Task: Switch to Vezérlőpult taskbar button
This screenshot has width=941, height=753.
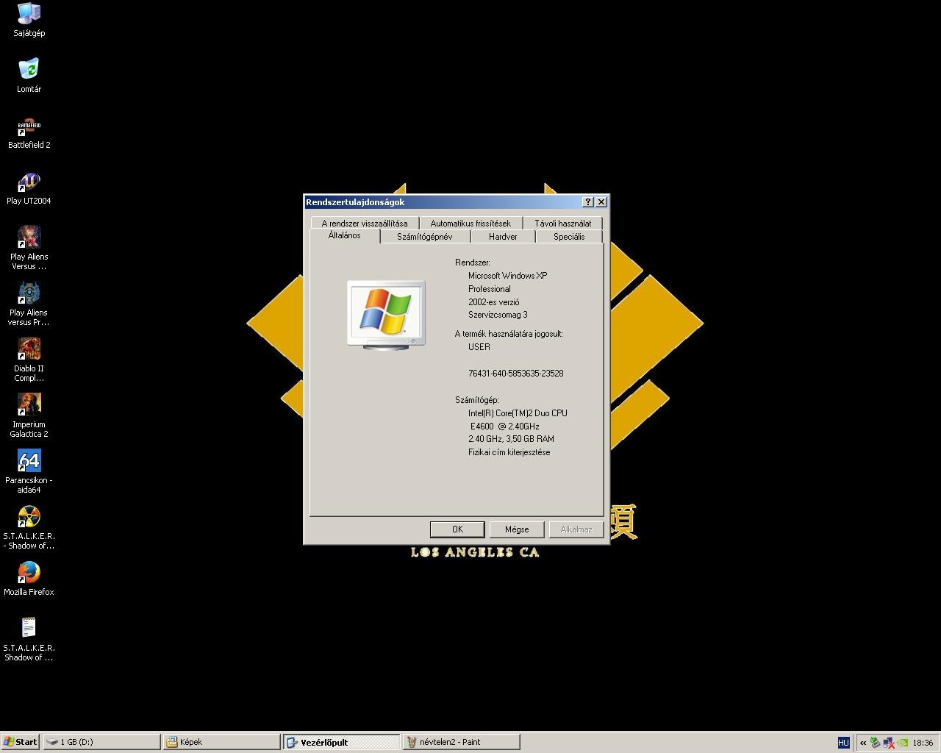Action: [342, 742]
